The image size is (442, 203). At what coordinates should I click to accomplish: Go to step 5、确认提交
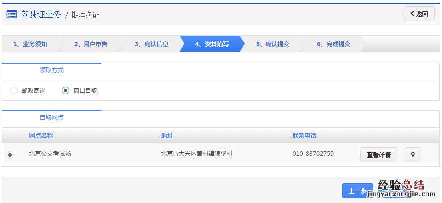pyautogui.click(x=273, y=44)
